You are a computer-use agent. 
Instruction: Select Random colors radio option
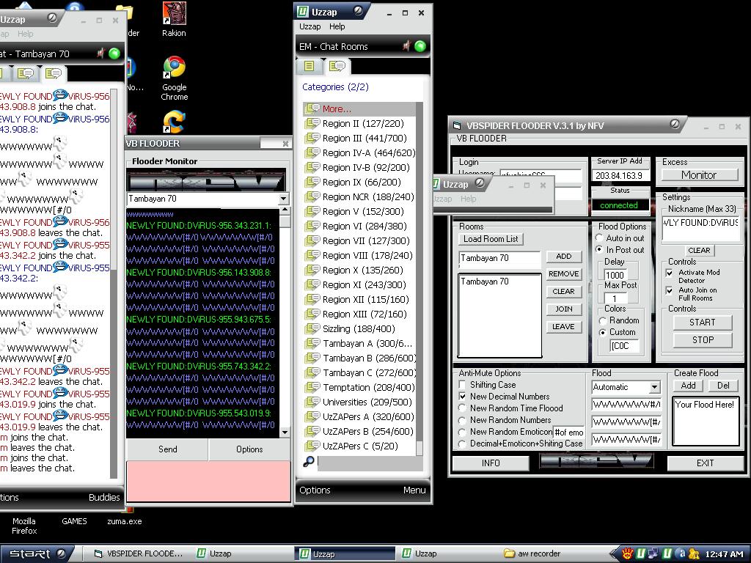pos(603,321)
